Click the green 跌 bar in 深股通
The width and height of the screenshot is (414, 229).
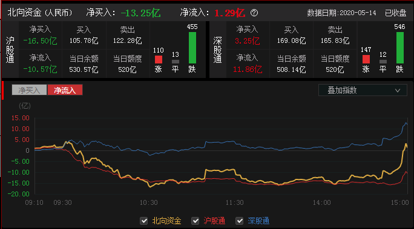[x=399, y=48]
